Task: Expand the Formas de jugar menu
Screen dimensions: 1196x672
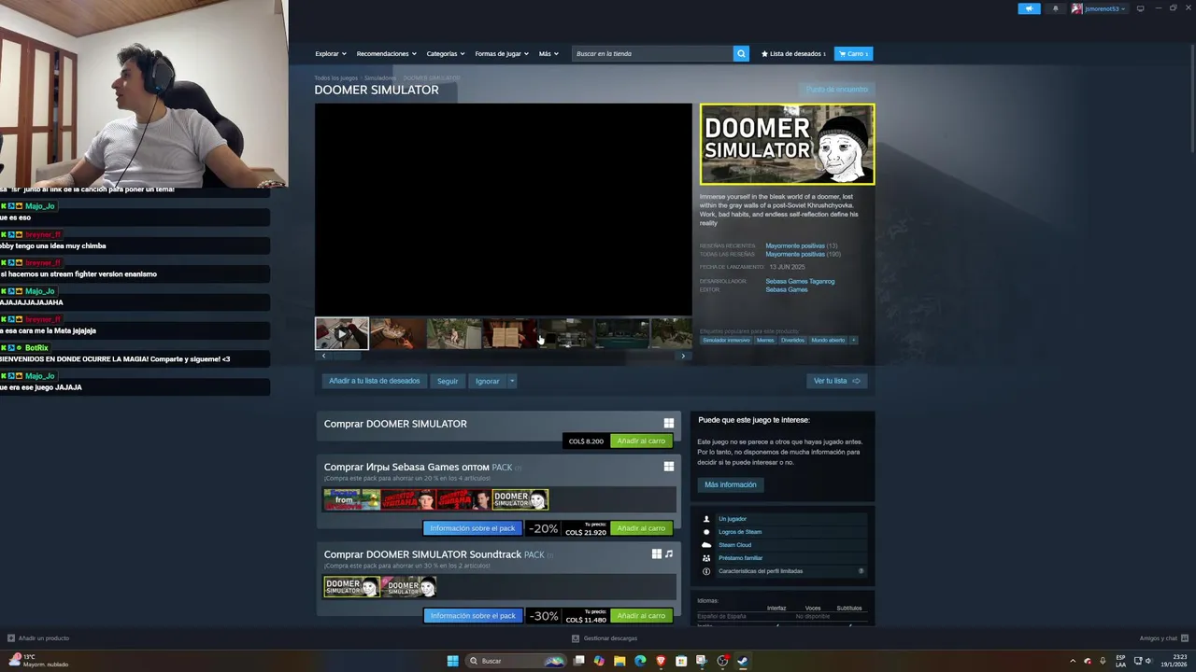Action: [501, 54]
